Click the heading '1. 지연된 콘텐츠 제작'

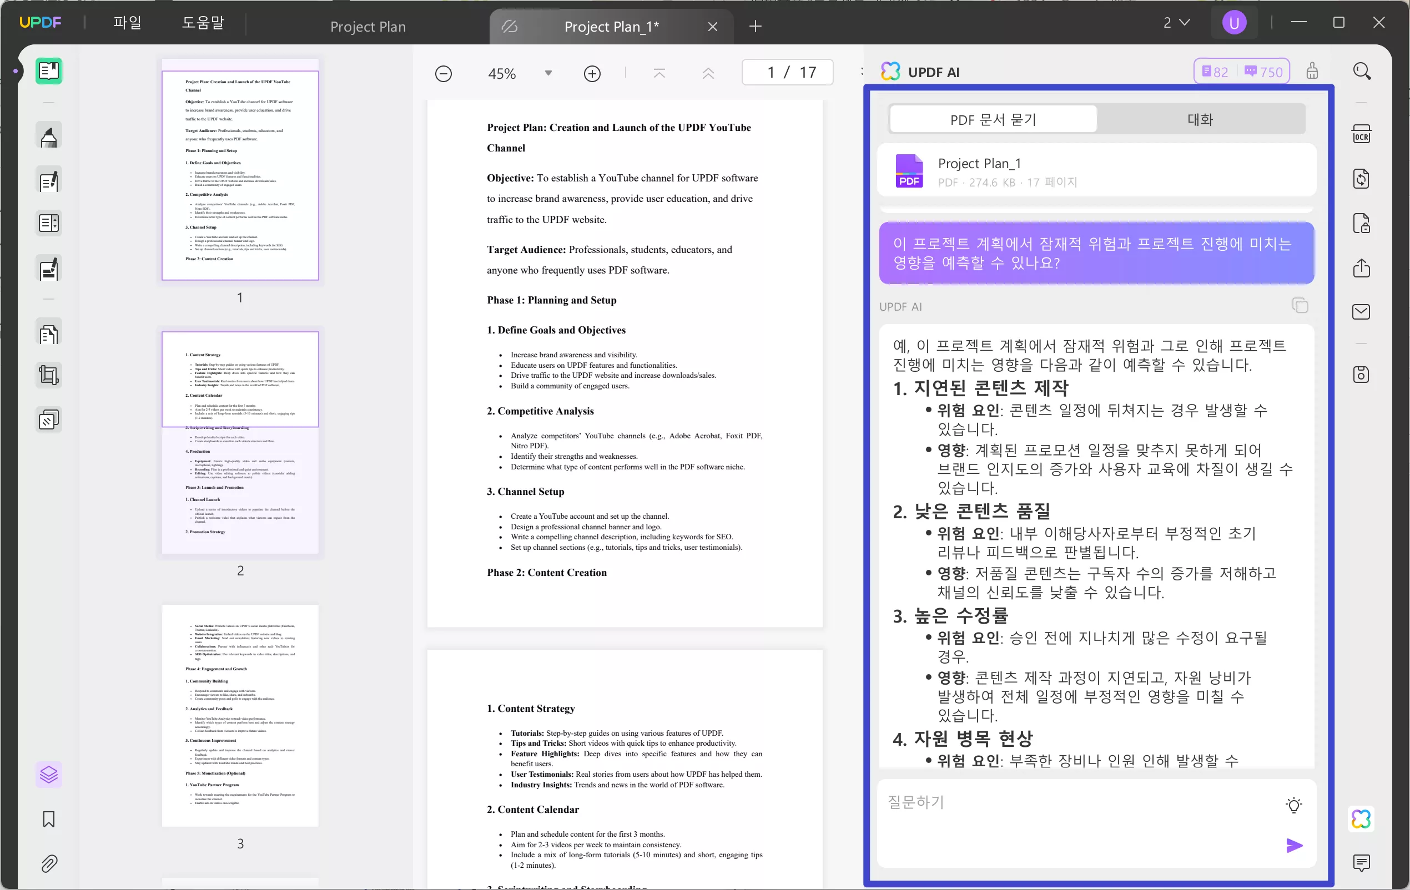coord(981,388)
